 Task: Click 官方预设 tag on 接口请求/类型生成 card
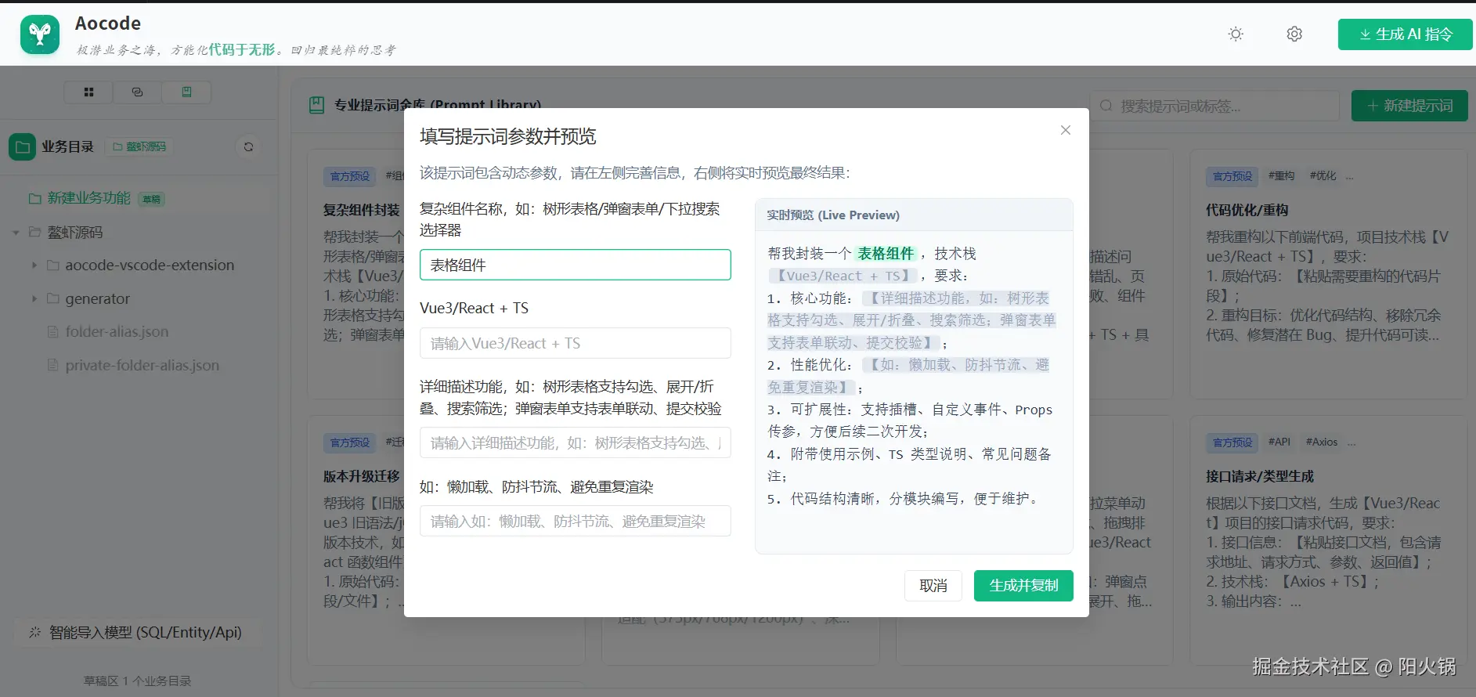(1232, 442)
